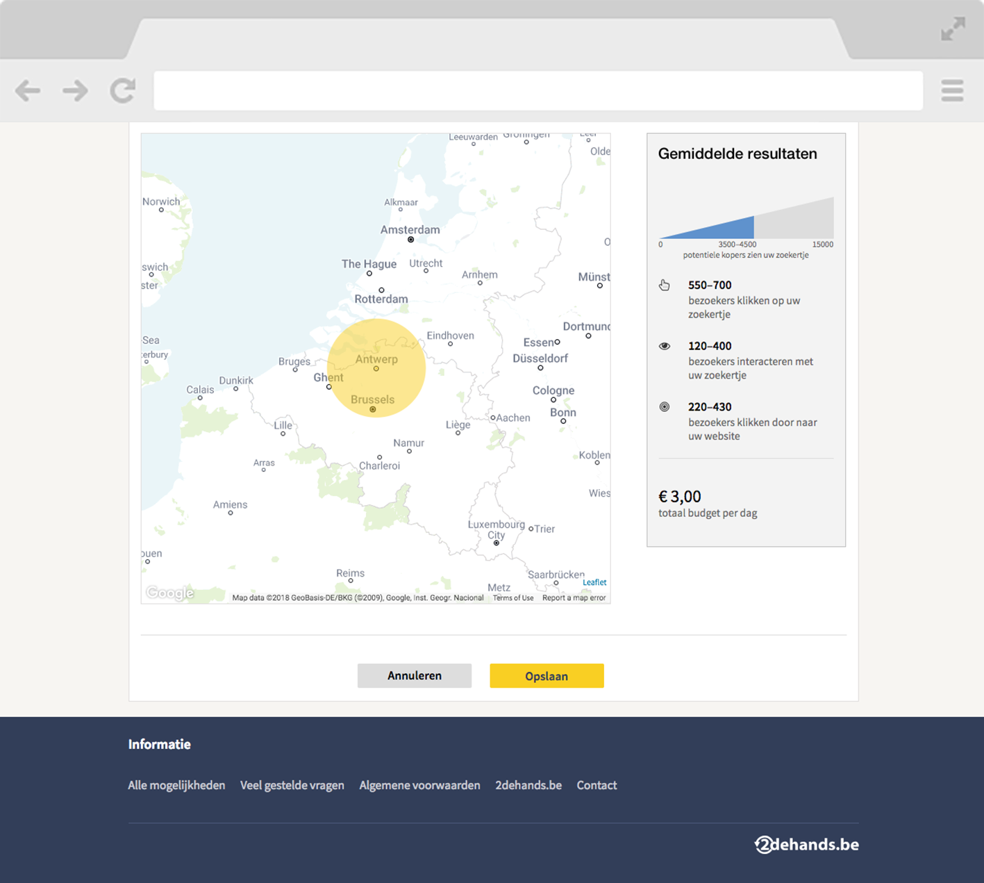Click the Informatie footer heading
Screen dimensions: 984x883
159,744
